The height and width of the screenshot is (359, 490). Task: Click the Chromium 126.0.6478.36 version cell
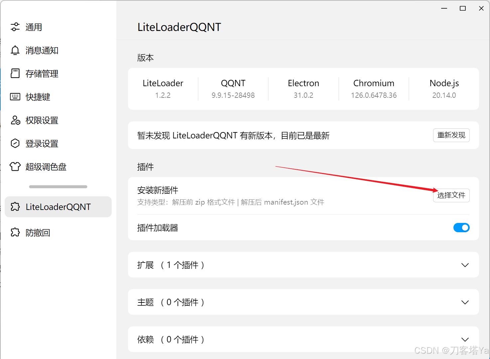point(374,89)
